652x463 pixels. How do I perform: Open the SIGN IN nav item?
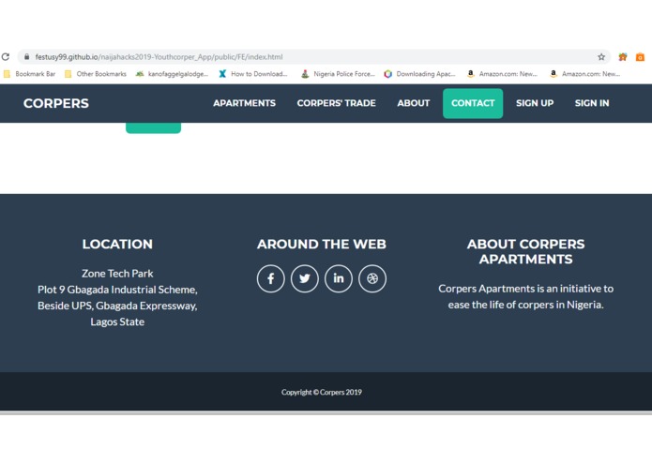click(x=592, y=103)
